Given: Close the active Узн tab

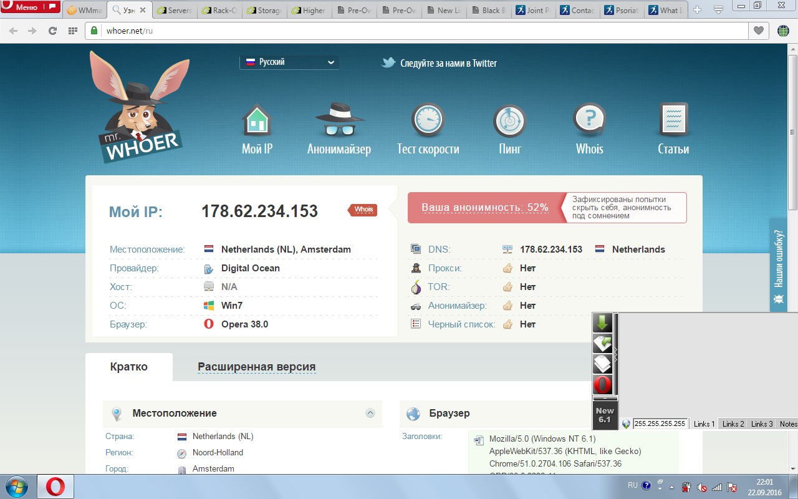Looking at the screenshot, I should coord(142,11).
